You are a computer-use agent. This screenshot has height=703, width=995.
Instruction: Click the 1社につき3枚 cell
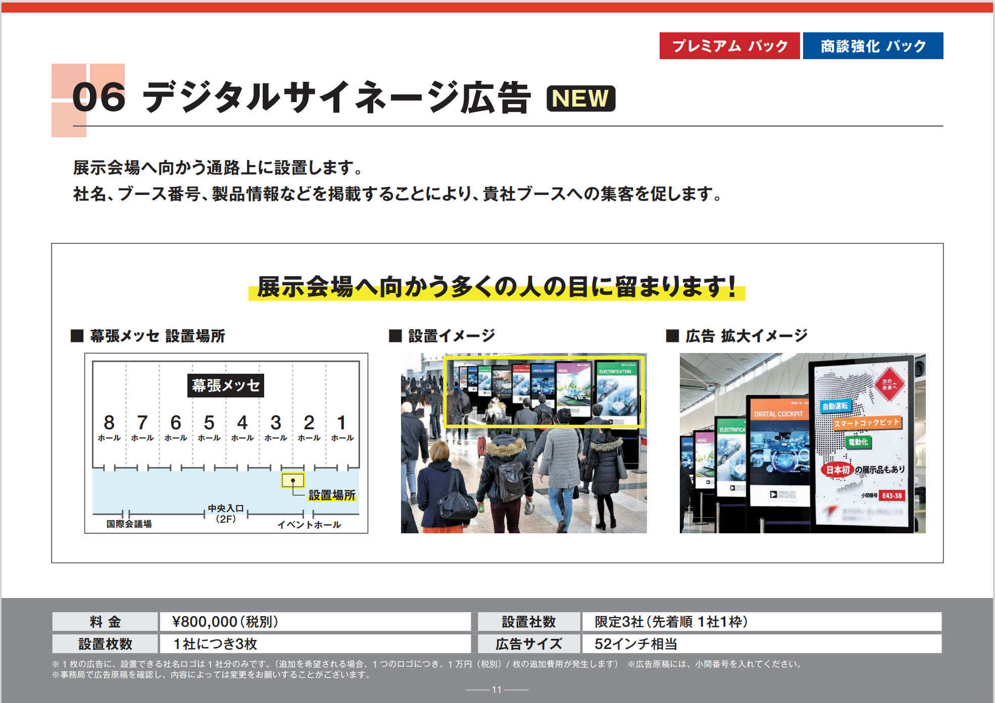315,644
